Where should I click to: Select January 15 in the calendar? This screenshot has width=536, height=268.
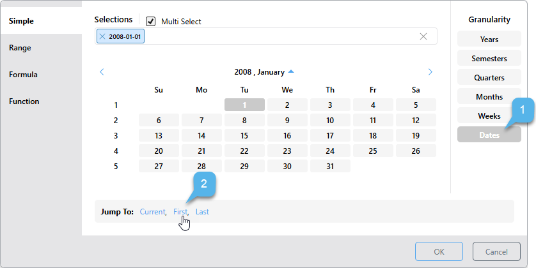pyautogui.click(x=244, y=135)
